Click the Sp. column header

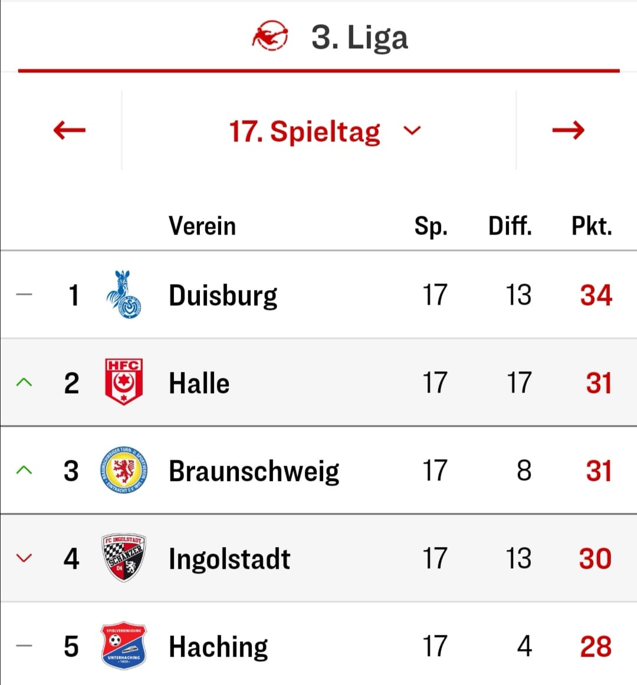tap(431, 227)
